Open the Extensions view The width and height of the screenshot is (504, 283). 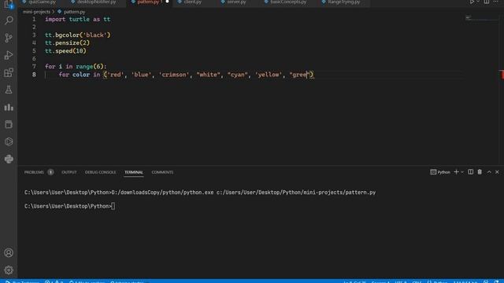pos(9,72)
